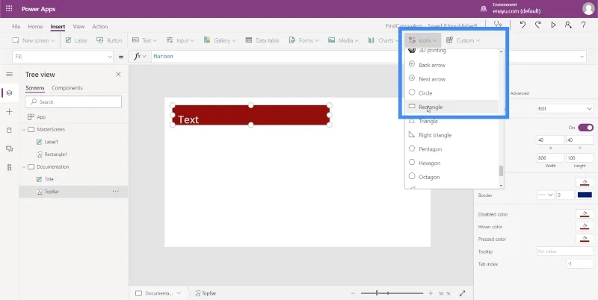This screenshot has width=598, height=300.
Task: Click the Redo arrow icon
Action: tap(537, 25)
